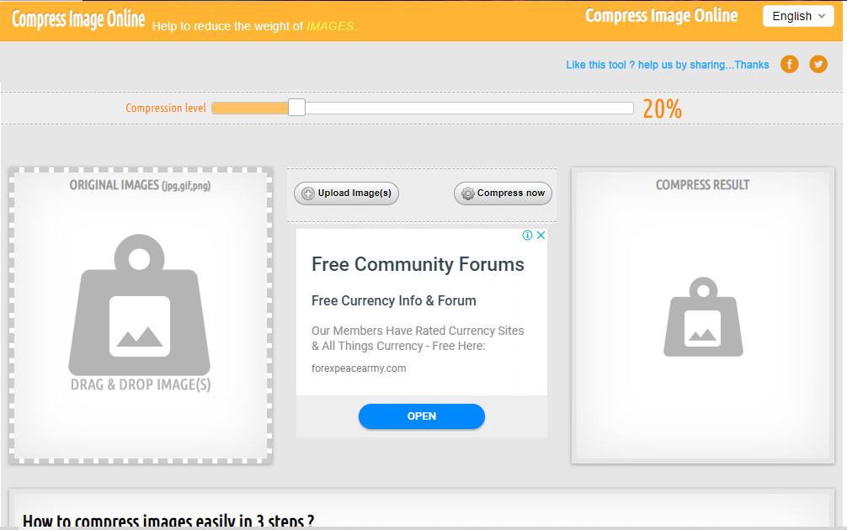
Task: Click the DRAG & DROP IMAGE(S) text
Action: [x=141, y=384]
